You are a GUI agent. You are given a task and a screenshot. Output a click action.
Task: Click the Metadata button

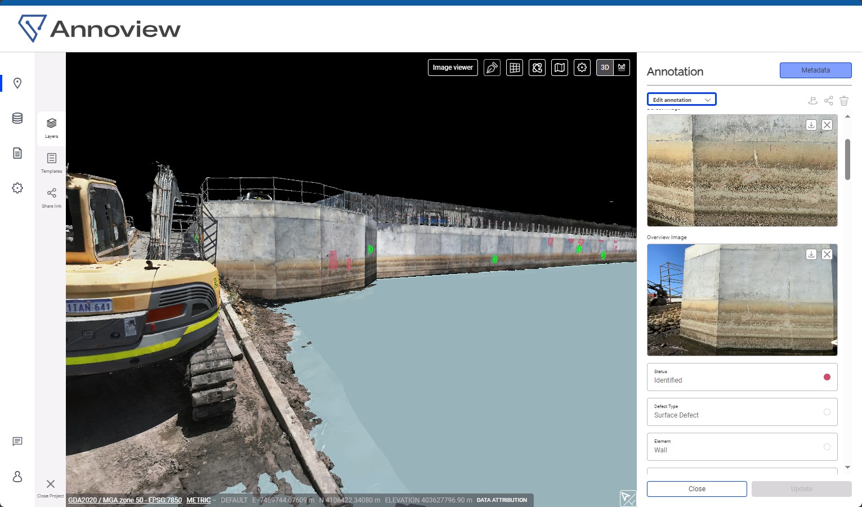click(x=815, y=70)
